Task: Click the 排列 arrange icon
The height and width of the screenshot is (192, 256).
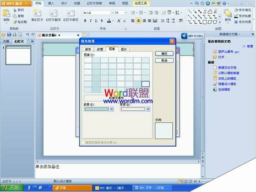Action: click(228, 14)
